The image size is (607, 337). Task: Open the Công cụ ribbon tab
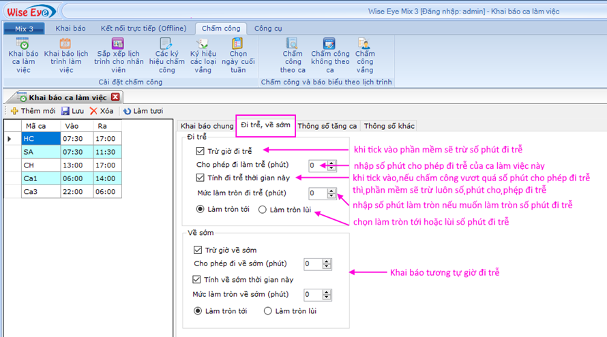pyautogui.click(x=268, y=29)
